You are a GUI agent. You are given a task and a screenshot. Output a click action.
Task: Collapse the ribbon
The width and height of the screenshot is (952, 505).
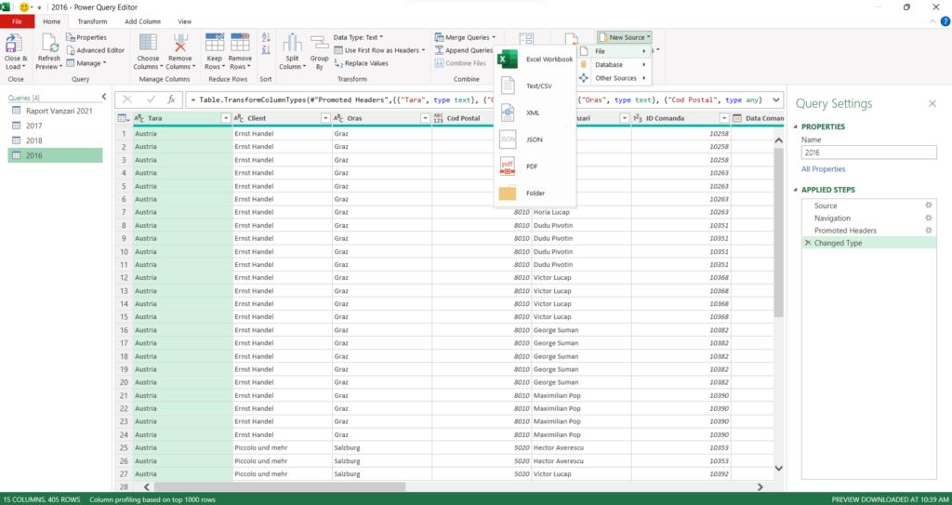[x=932, y=22]
